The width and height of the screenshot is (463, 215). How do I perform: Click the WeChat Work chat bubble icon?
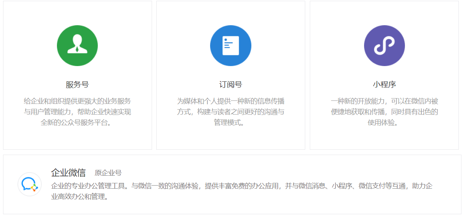pos(29,184)
